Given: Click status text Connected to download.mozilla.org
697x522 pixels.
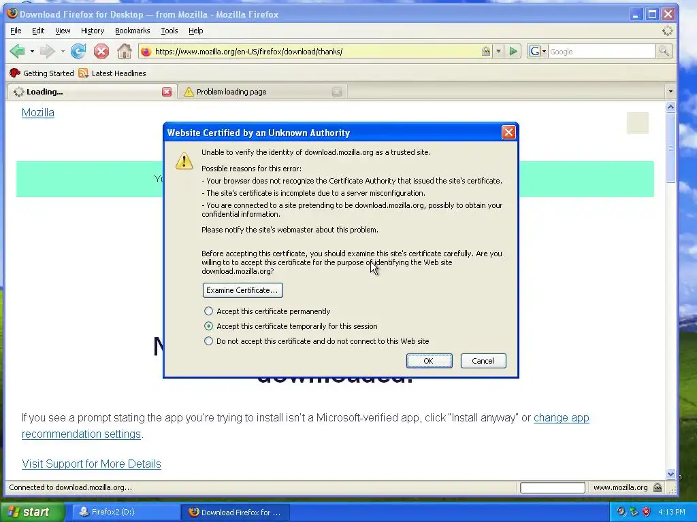Looking at the screenshot, I should (70, 487).
